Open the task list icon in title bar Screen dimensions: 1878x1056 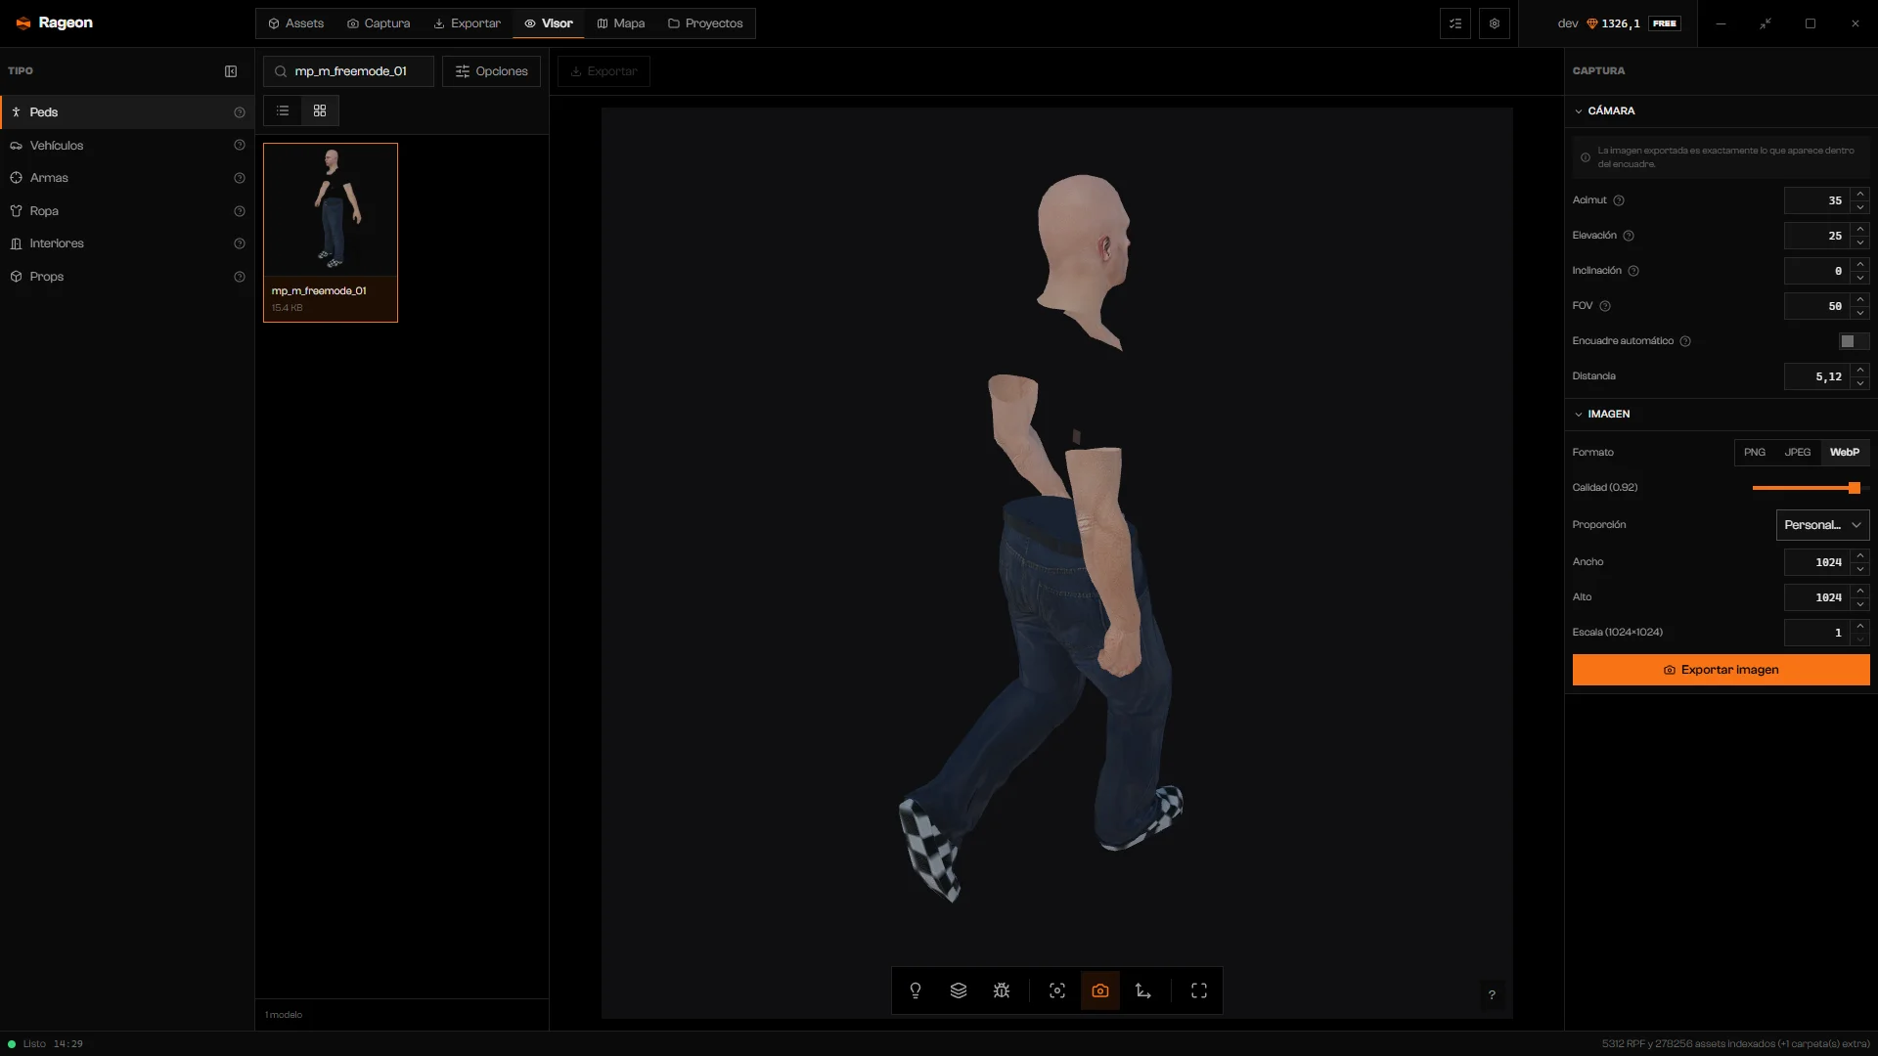pyautogui.click(x=1455, y=23)
